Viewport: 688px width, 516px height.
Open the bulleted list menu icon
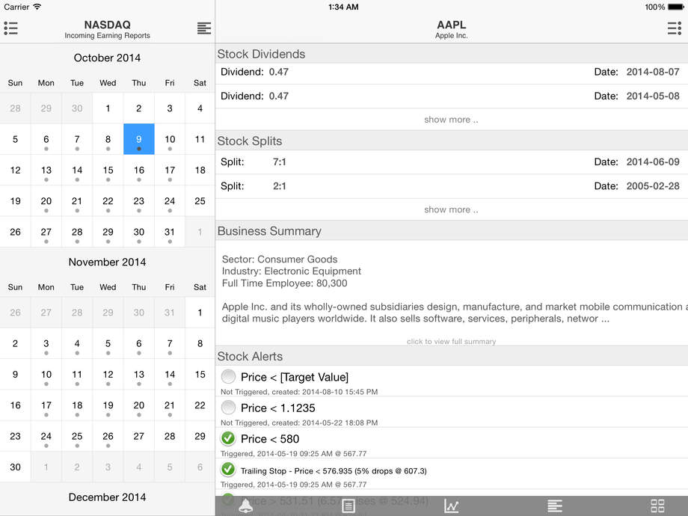(10, 28)
